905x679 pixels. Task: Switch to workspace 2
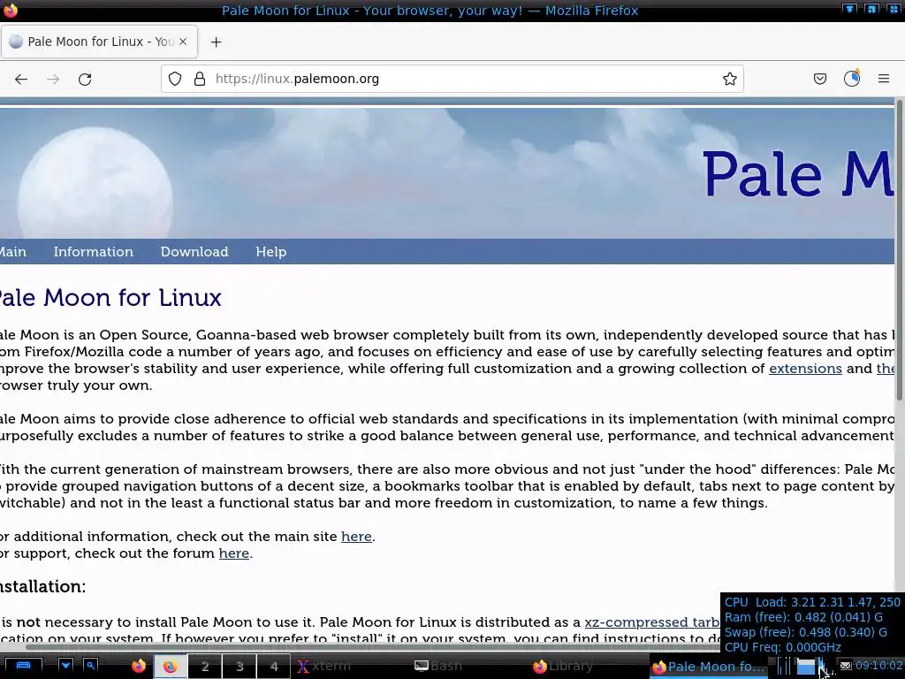click(x=205, y=667)
